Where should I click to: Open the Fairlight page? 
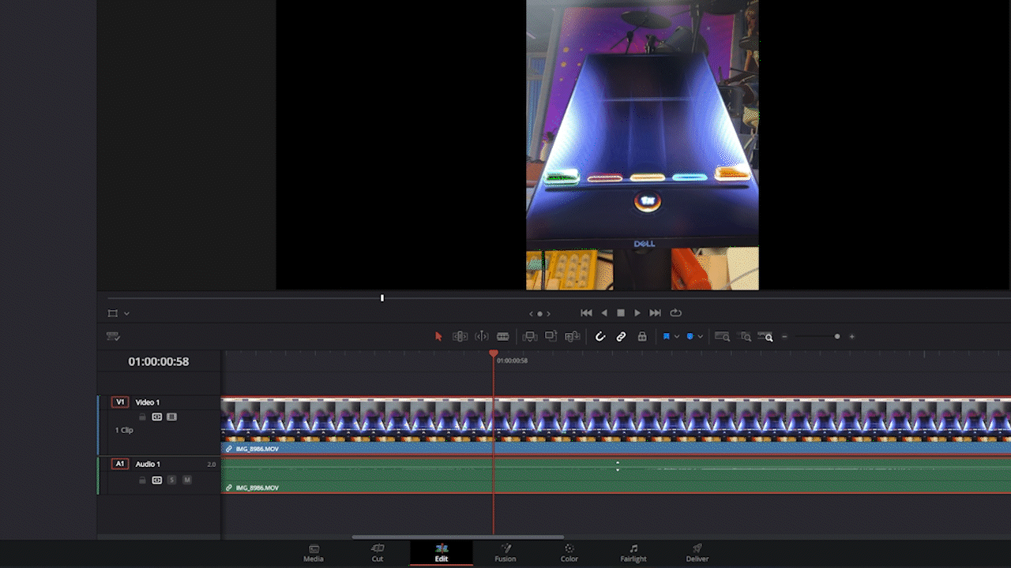633,552
